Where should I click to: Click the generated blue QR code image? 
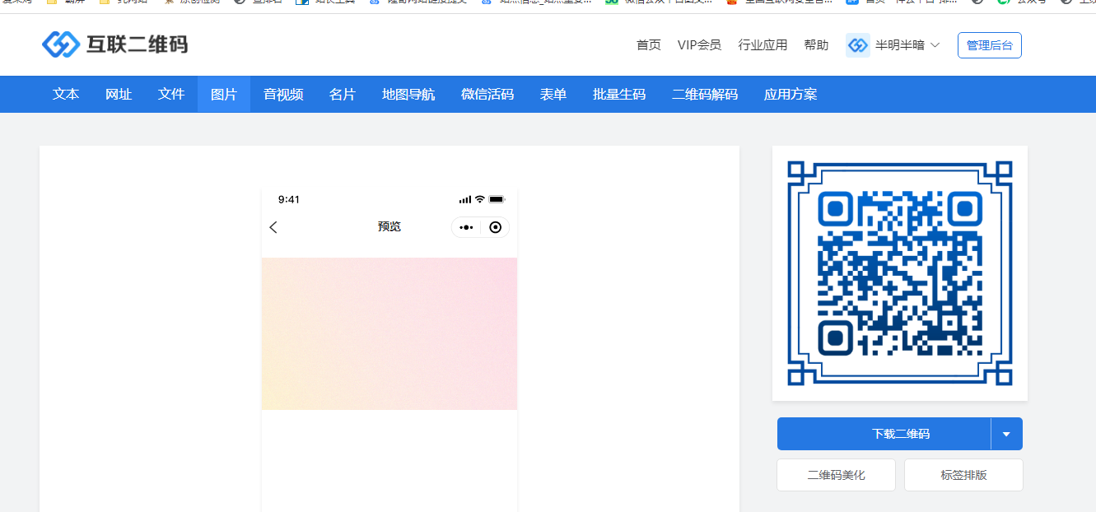click(x=900, y=273)
